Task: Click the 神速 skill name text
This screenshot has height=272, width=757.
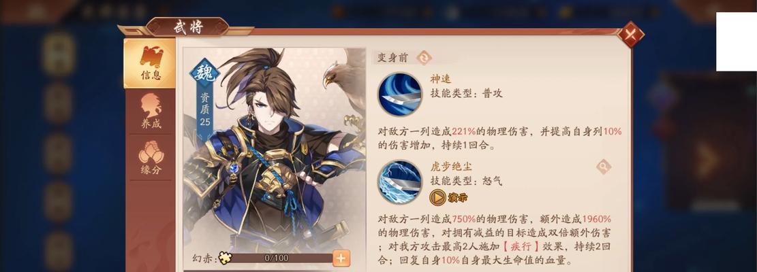Action: [x=441, y=79]
